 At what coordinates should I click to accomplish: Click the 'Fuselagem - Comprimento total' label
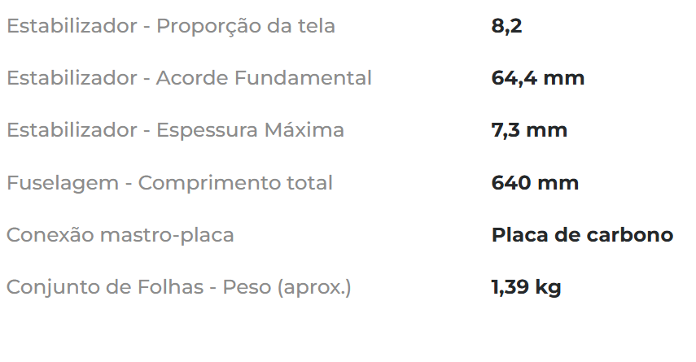point(169,183)
